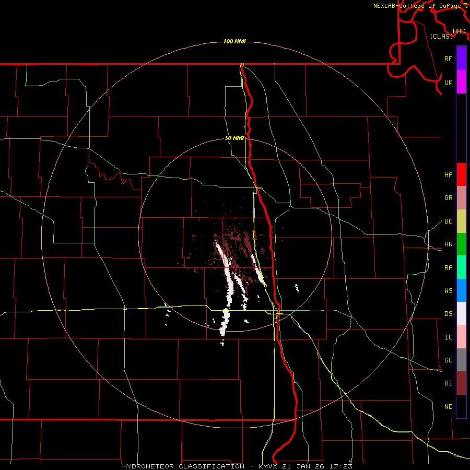Select the GR legend color block
The image size is (470, 470).
pyautogui.click(x=461, y=198)
